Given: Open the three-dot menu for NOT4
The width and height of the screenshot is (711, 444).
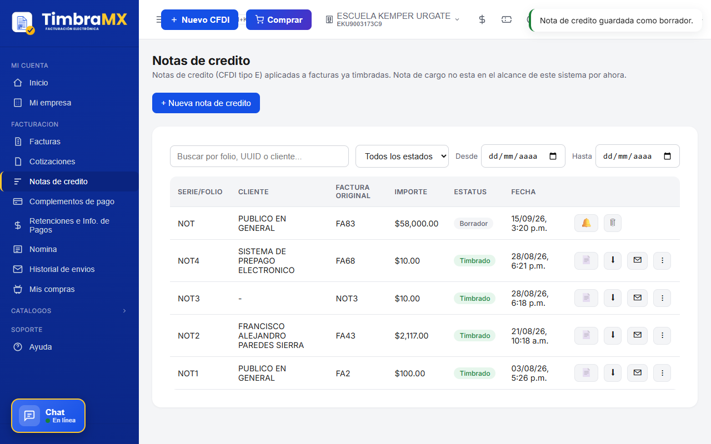Looking at the screenshot, I should point(662,261).
